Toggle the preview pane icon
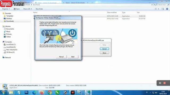 163,9
